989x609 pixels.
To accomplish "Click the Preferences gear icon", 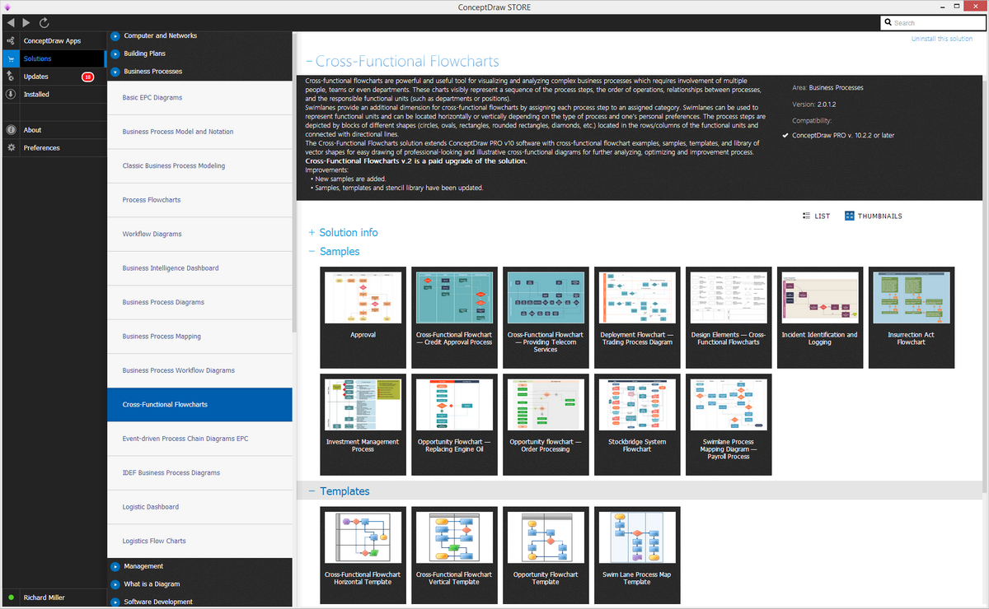I will pos(10,148).
